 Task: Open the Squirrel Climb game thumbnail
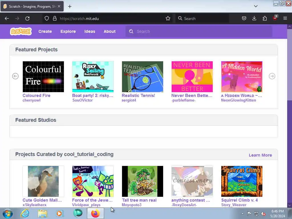[x=242, y=181]
